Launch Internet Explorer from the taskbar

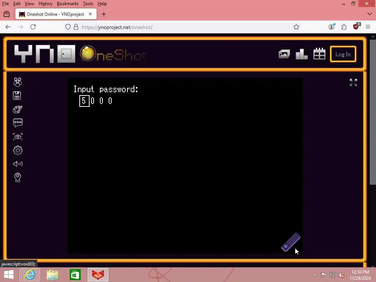(30, 275)
